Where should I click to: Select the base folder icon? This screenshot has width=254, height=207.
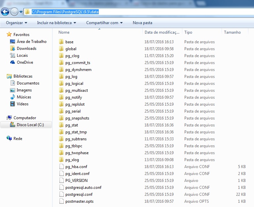pos(61,42)
